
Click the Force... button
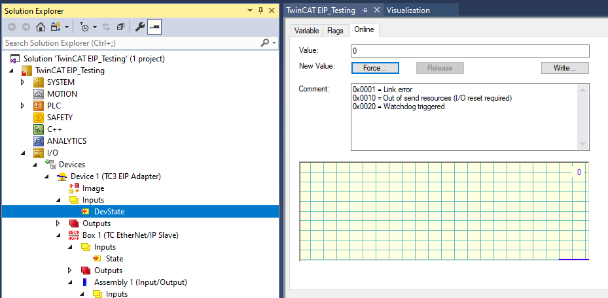(x=375, y=68)
